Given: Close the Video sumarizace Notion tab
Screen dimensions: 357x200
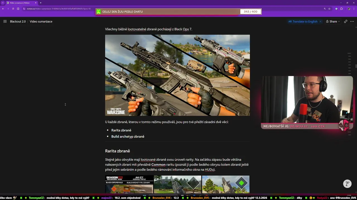Looking at the screenshot, I should 36,3.
